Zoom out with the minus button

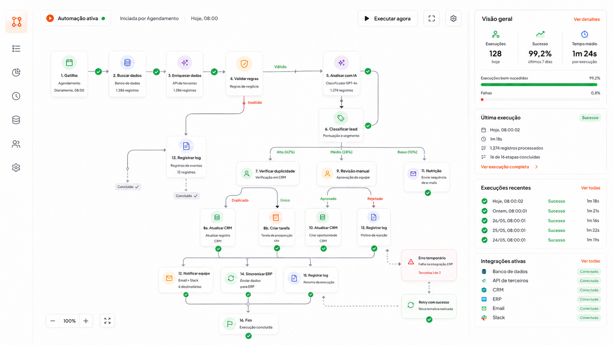(53, 321)
